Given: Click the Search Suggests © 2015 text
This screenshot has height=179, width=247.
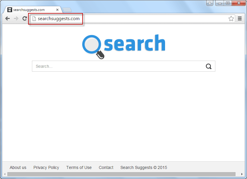Looking at the screenshot, I should click(144, 167).
